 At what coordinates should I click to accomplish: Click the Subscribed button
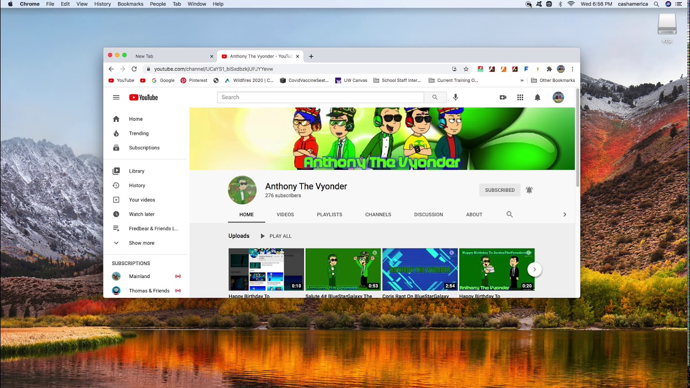(x=500, y=190)
